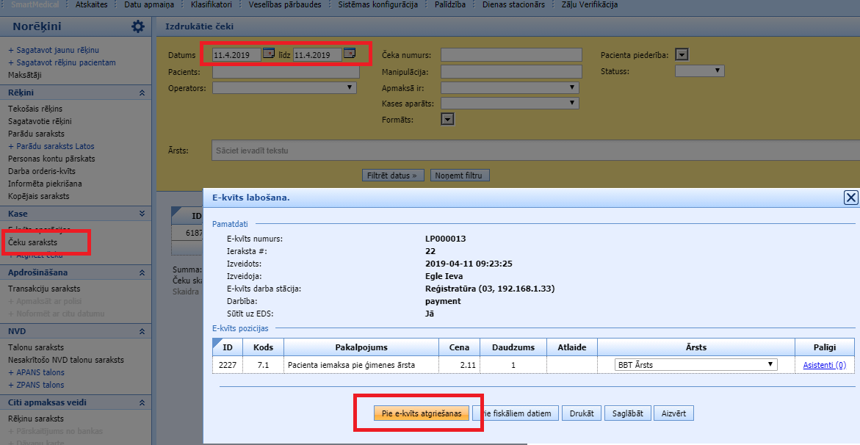
Task: Collapse the NVD sidebar section
Action: point(142,331)
